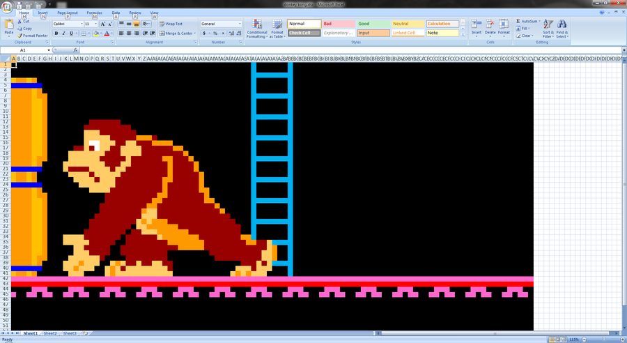Open the General number format dropdown
This screenshot has width=627, height=343.
(240, 24)
